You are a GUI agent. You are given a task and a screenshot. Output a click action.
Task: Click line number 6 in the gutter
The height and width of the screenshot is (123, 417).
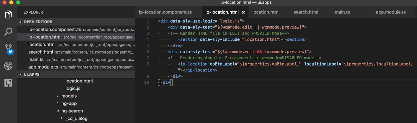pos(148,52)
